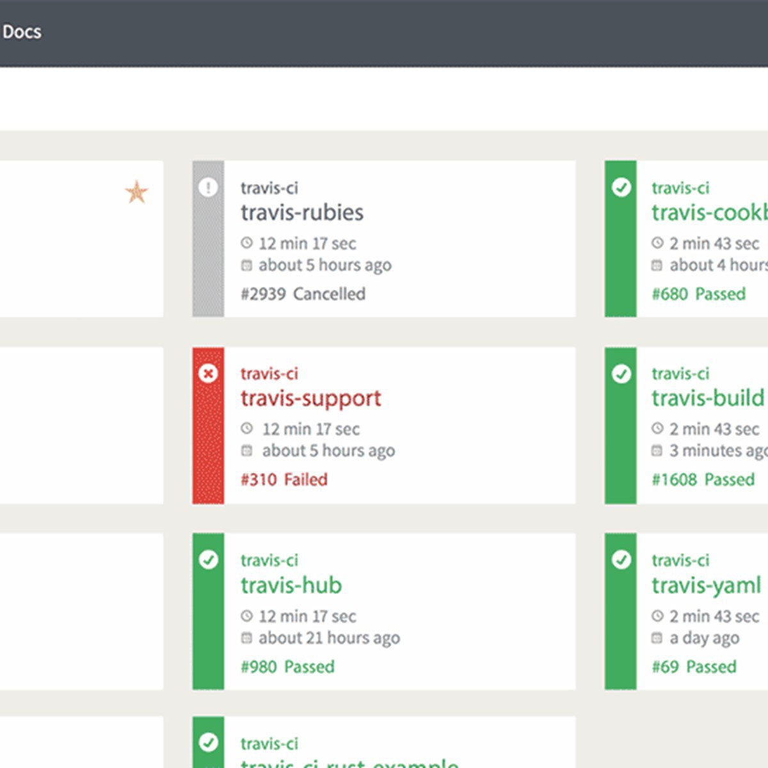
Task: Click "3 minutes ago" on travis-build
Action: click(x=719, y=451)
